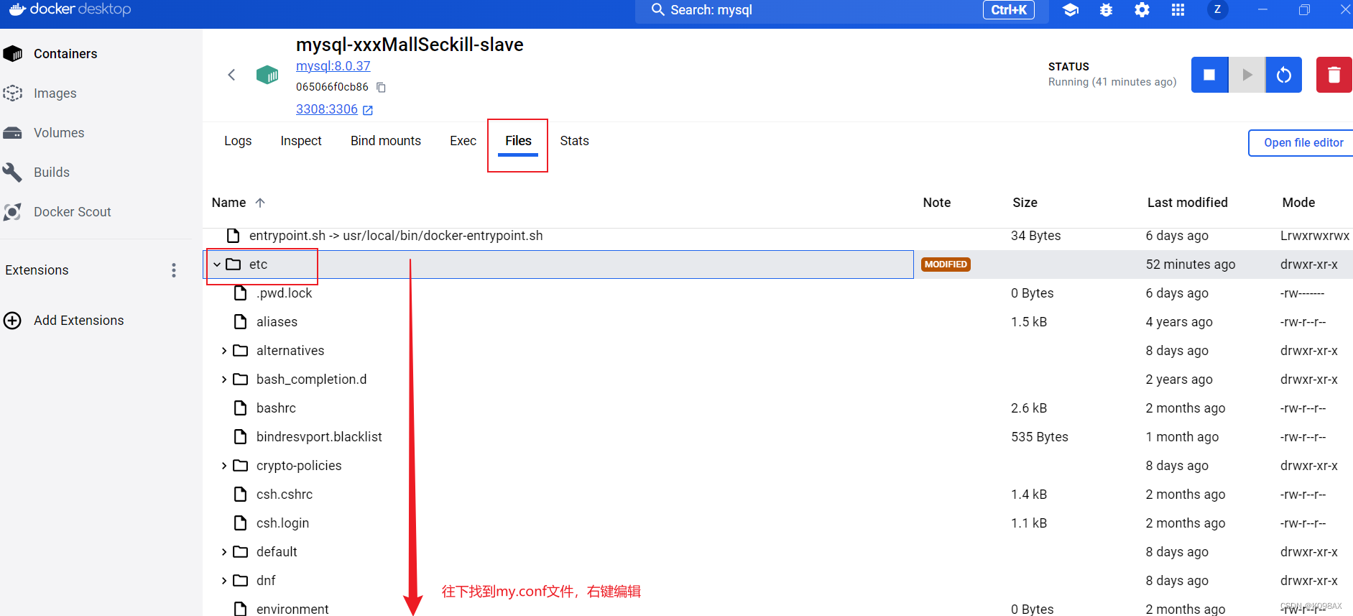This screenshot has height=616, width=1353.
Task: Switch to the Inspect tab
Action: pos(301,141)
